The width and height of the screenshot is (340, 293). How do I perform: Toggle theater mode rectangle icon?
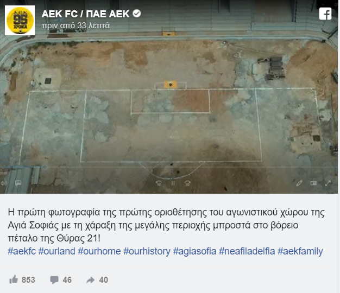[x=313, y=183]
